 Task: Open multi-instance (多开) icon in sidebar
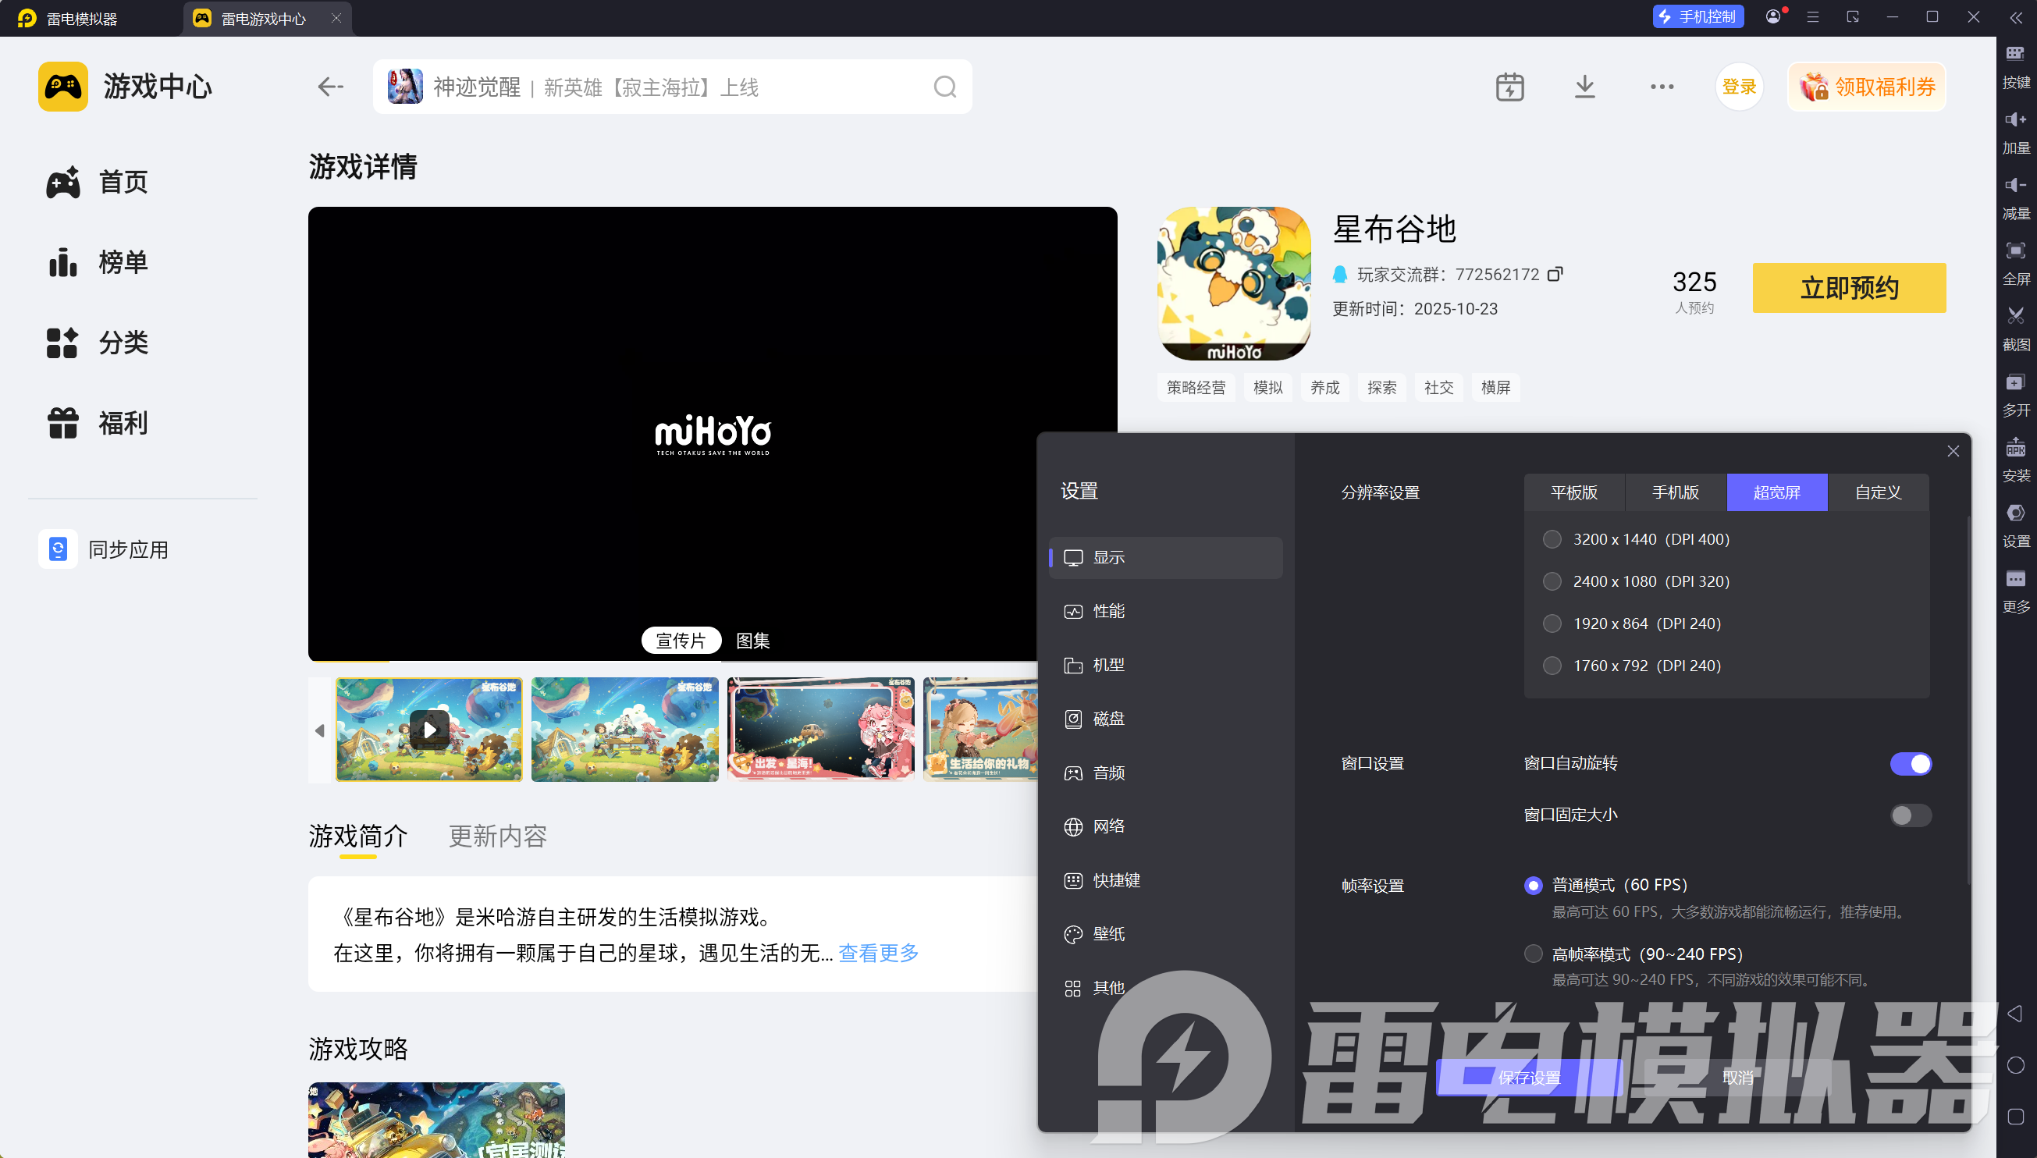[x=2014, y=382]
